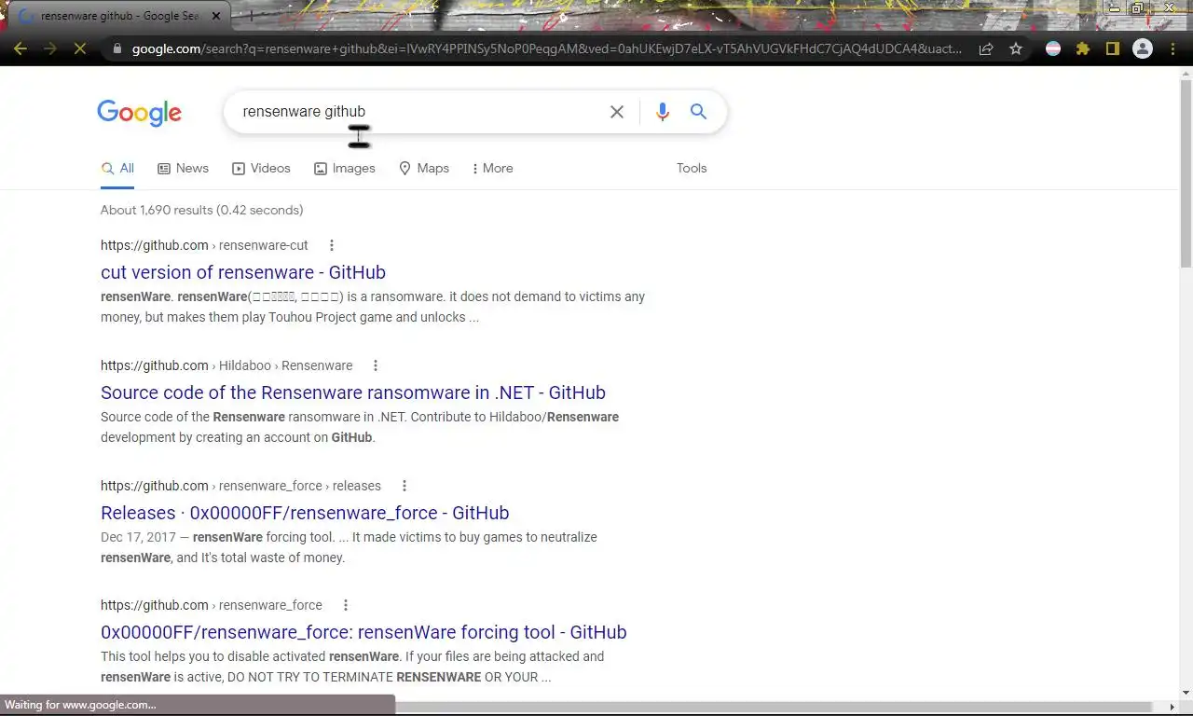Clear the search box with the X

pyautogui.click(x=617, y=112)
